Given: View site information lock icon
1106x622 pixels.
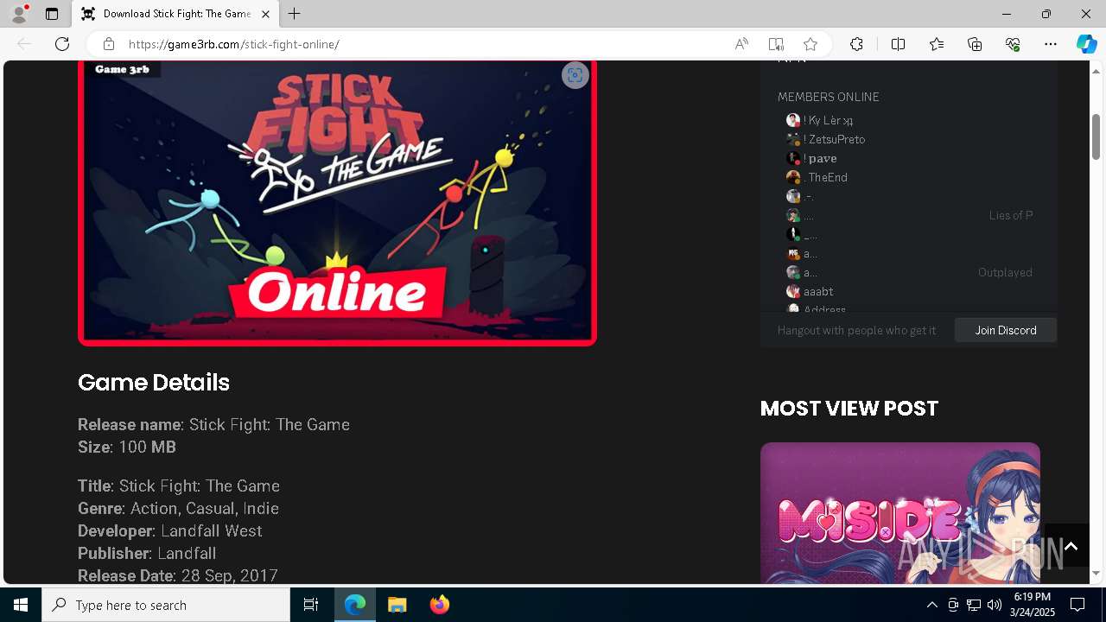Looking at the screenshot, I should pos(108,44).
